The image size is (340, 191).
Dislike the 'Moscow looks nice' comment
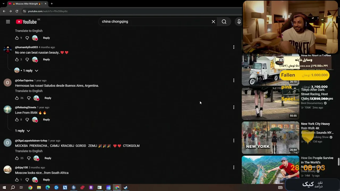coord(27,180)
